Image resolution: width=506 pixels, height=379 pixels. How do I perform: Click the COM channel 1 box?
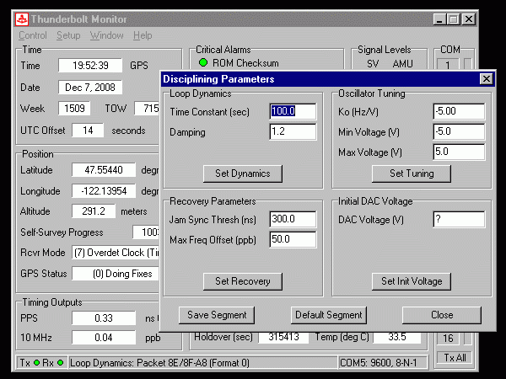[x=448, y=65]
